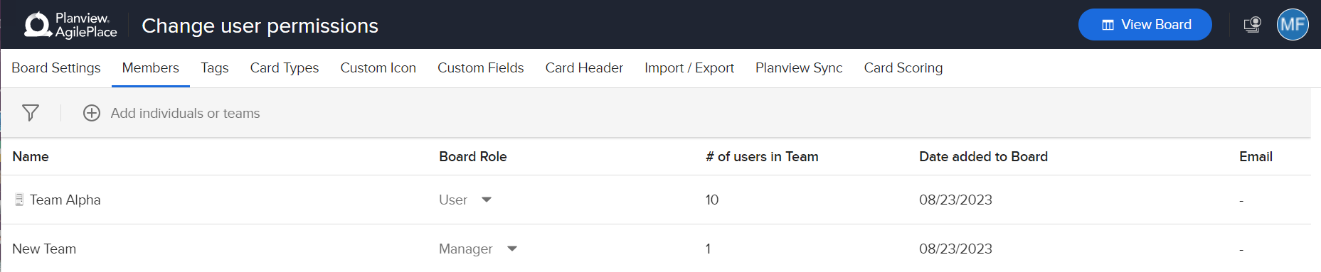
Task: Go to the Card Types tab
Action: 285,68
